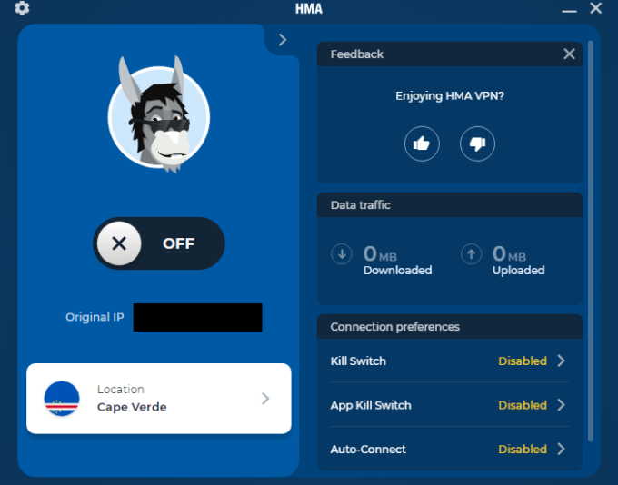This screenshot has width=618, height=485.
Task: Click the thumbs down feedback icon
Action: pos(477,144)
